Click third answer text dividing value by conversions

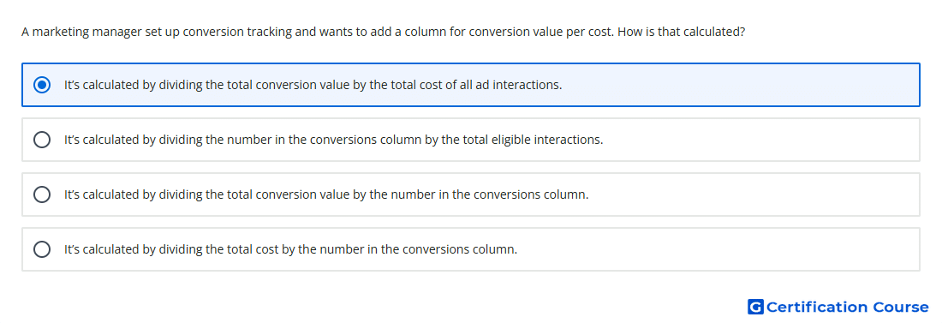(326, 194)
